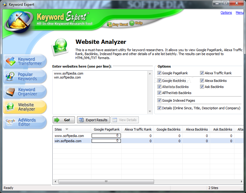Click the Export Results button
Screen dimensions: 246x193
tap(93, 120)
